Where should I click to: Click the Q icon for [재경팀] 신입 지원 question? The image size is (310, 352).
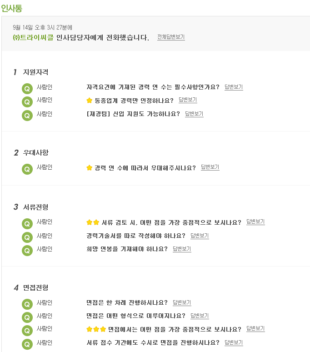tap(27, 116)
